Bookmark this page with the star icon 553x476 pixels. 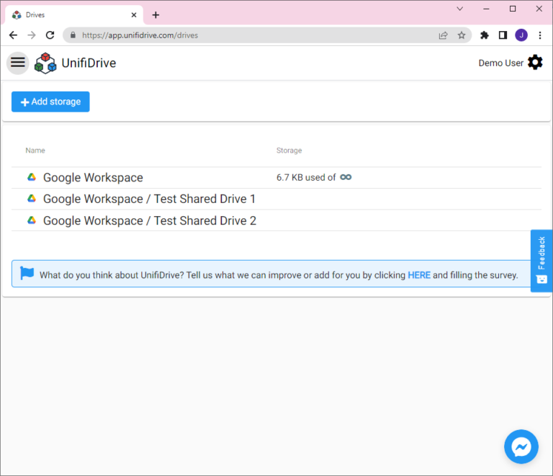coord(462,35)
